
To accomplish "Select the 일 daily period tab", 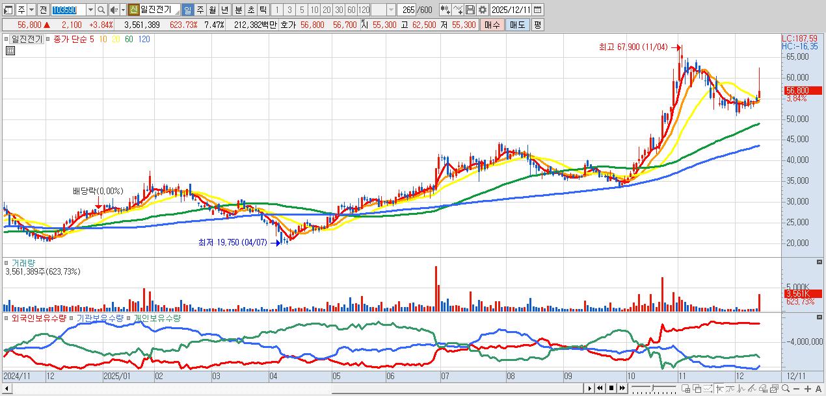I will (187, 10).
